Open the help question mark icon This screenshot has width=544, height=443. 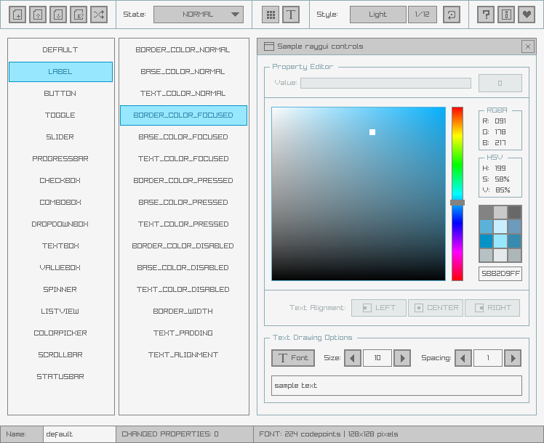point(487,15)
